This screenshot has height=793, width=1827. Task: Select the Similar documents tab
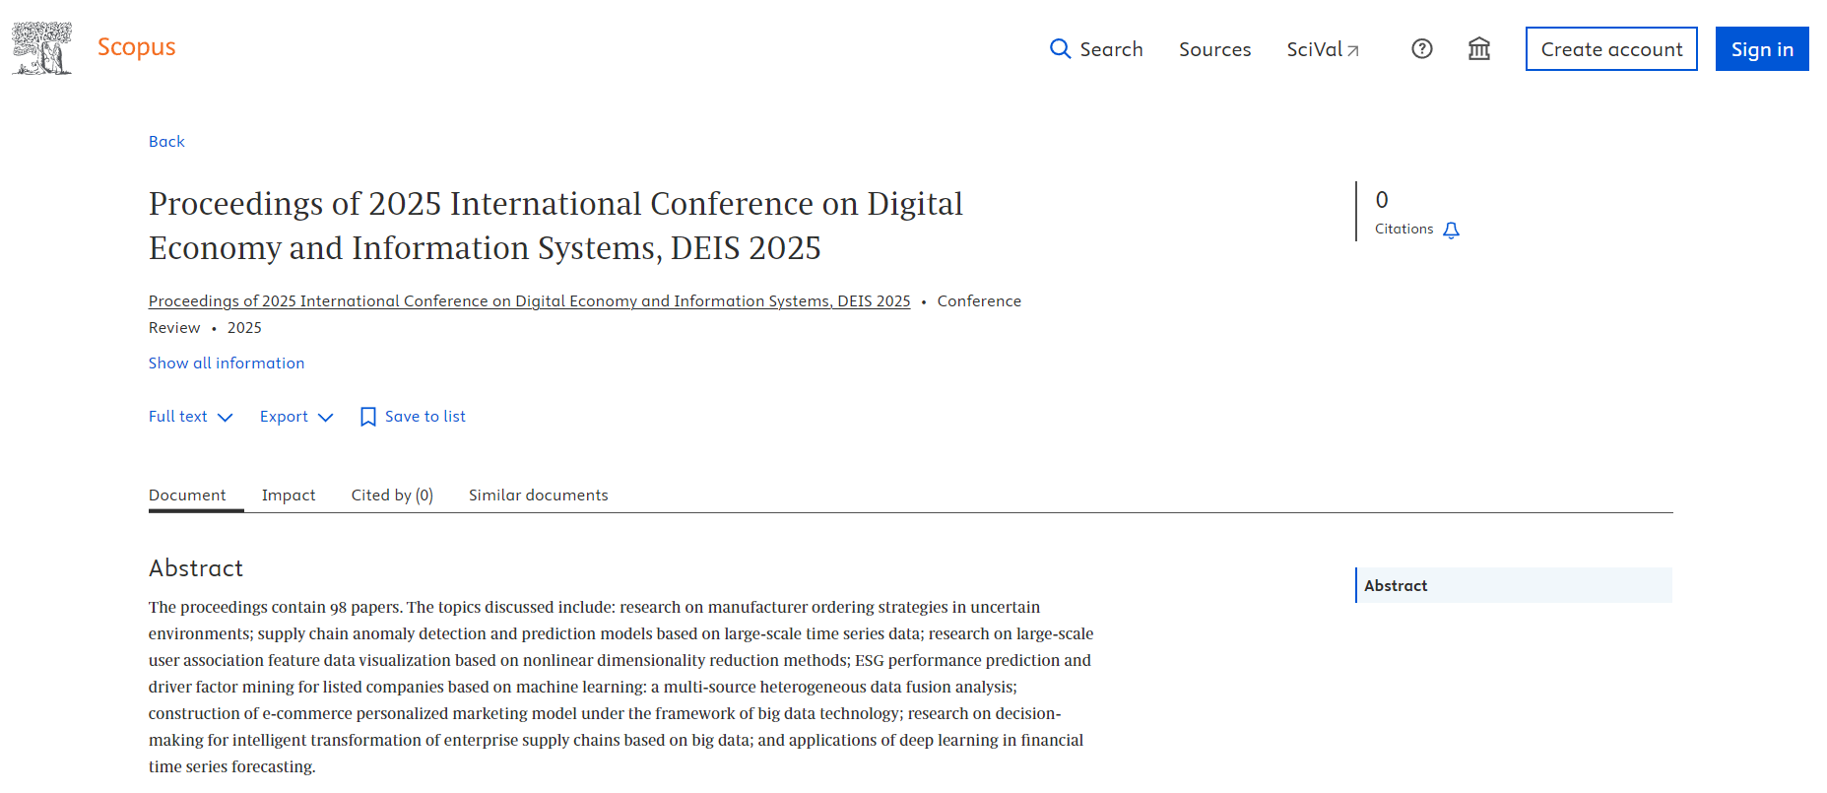(x=538, y=496)
